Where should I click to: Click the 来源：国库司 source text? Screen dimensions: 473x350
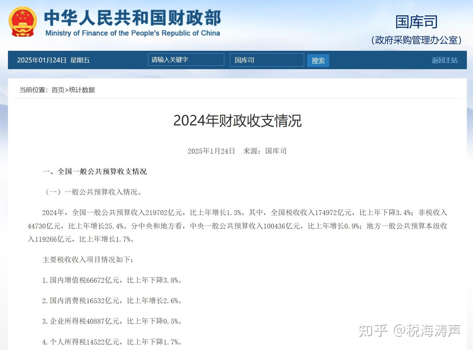coord(265,151)
